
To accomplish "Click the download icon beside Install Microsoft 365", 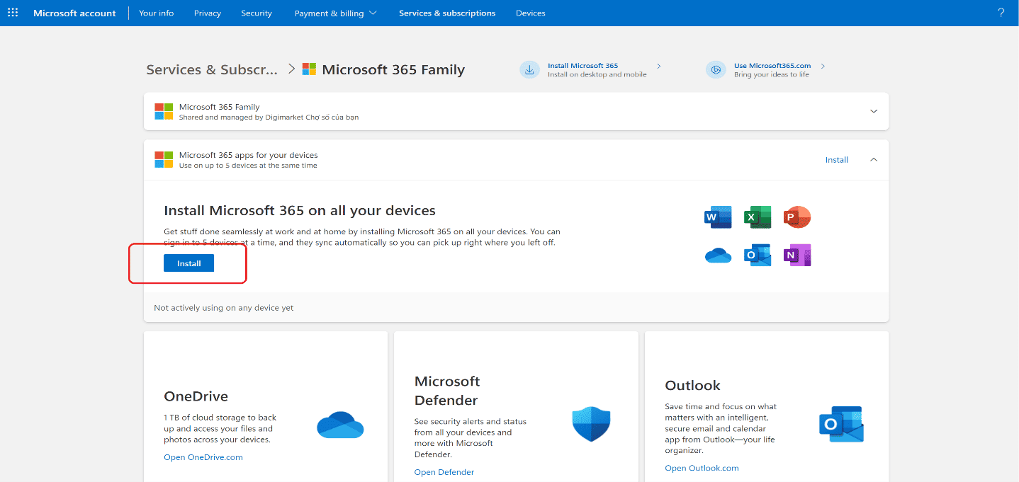I will [x=529, y=69].
